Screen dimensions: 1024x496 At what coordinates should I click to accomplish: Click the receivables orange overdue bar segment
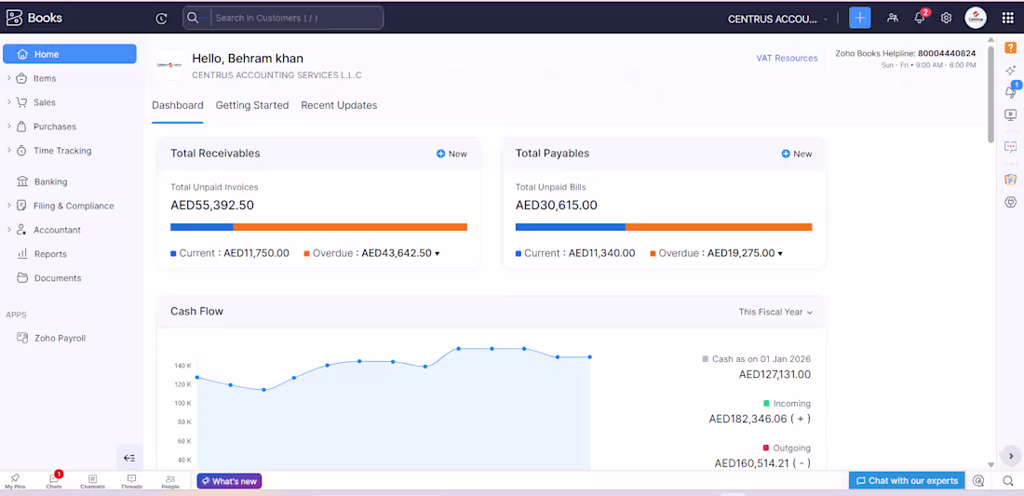click(350, 227)
